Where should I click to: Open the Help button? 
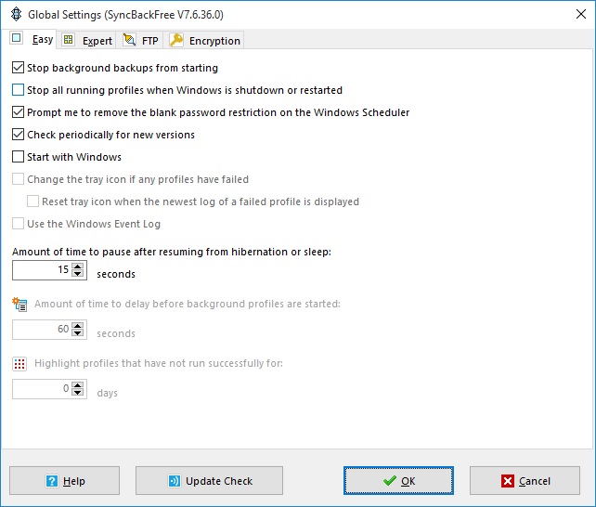pyautogui.click(x=65, y=481)
